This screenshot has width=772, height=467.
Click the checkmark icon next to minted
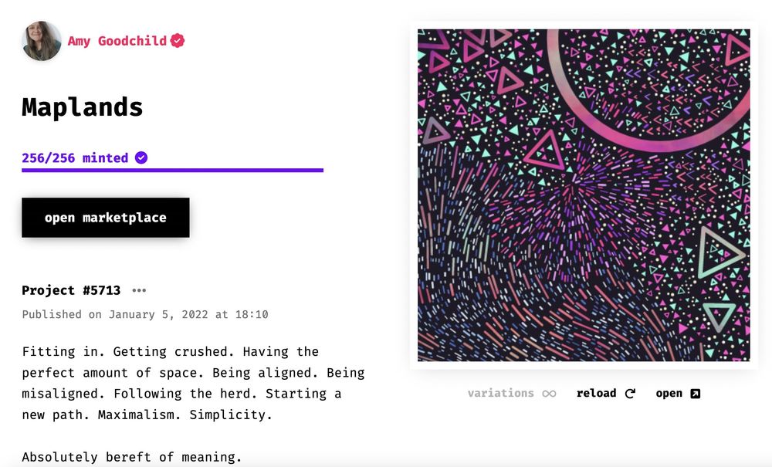[141, 157]
